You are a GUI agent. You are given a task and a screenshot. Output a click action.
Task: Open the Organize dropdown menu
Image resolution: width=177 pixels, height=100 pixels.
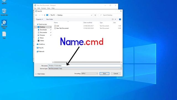[39, 19]
